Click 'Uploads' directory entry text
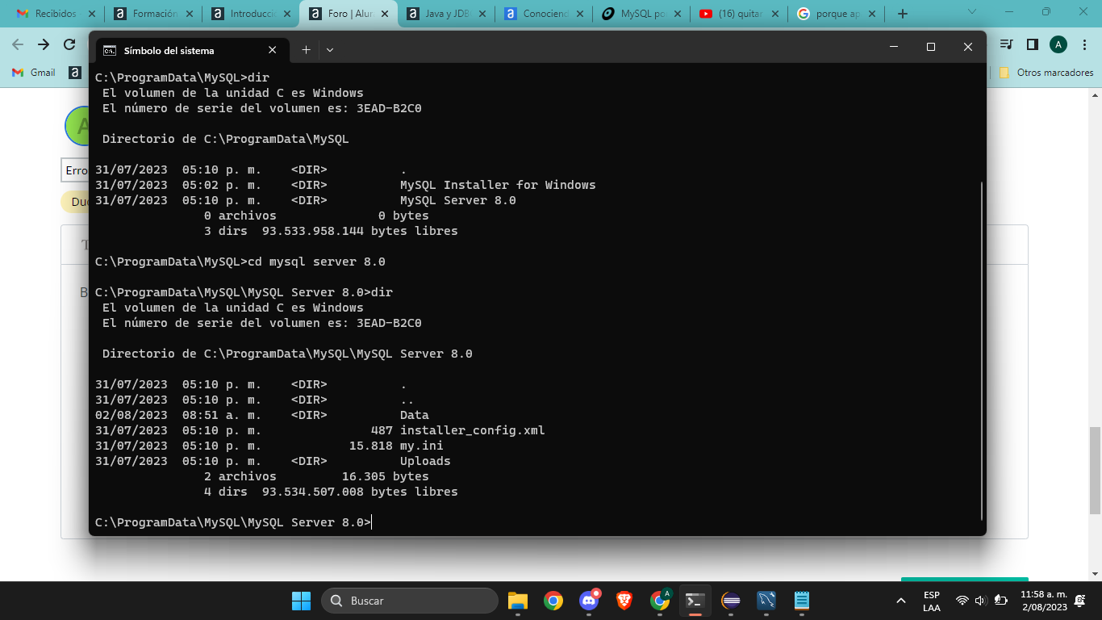 pos(425,461)
